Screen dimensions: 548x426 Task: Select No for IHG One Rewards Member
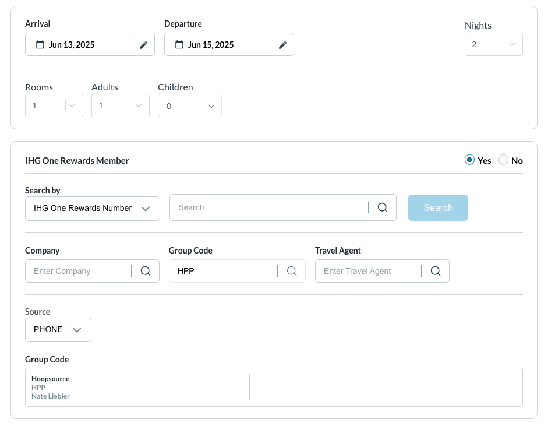coord(504,160)
